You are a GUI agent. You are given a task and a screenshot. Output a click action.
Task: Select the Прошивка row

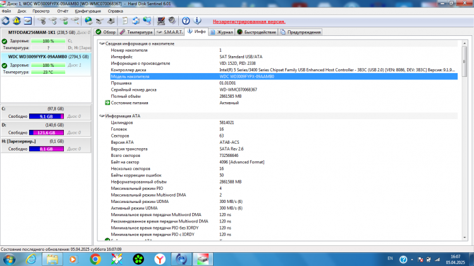point(284,83)
